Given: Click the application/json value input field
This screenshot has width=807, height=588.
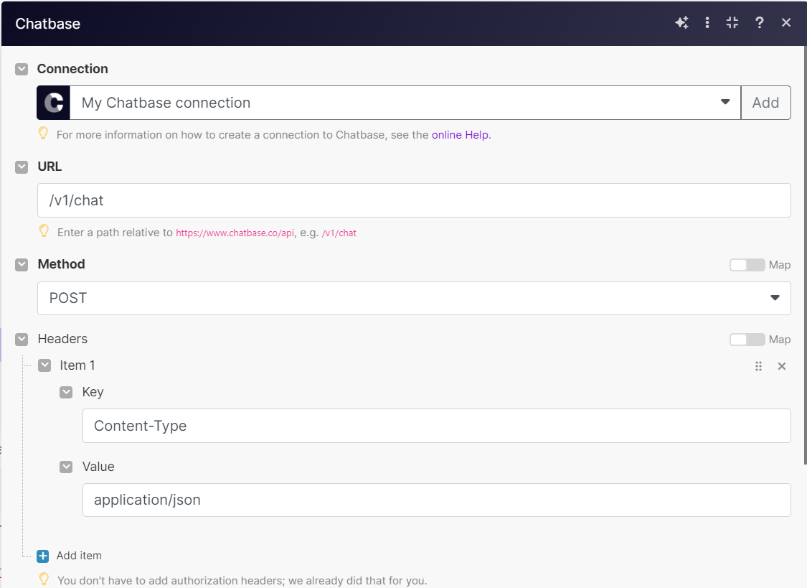Looking at the screenshot, I should coord(436,500).
